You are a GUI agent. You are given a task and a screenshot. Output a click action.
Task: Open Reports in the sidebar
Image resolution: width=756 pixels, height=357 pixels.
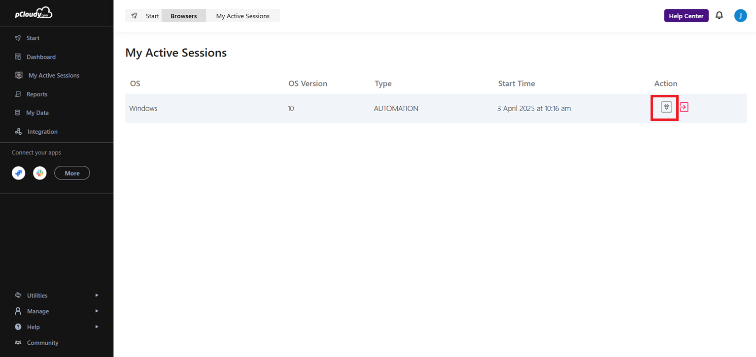click(x=37, y=94)
